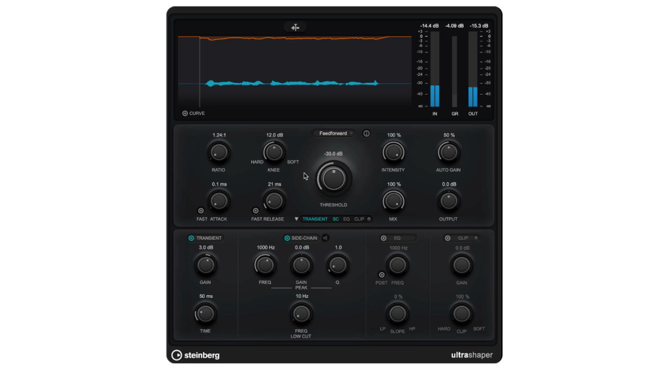668x369 pixels.
Task: Click the display mode icon above the waveform
Action: coord(295,27)
